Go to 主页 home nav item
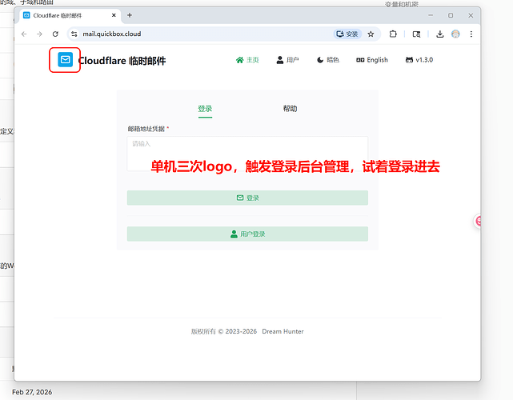The width and height of the screenshot is (513, 400). 247,60
